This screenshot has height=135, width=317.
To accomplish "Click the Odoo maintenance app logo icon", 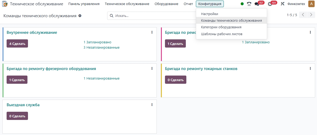I will tap(5, 4).
